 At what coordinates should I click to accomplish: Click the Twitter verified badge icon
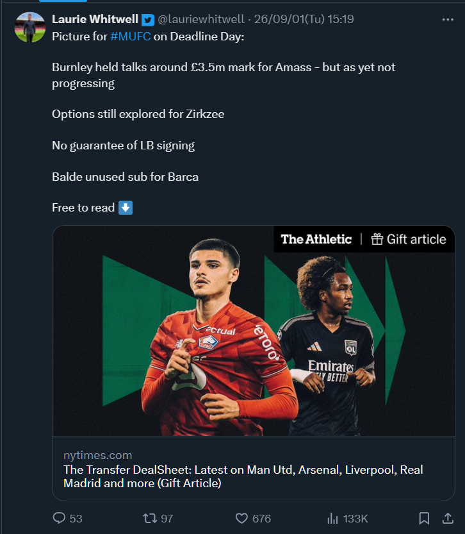pyautogui.click(x=147, y=20)
